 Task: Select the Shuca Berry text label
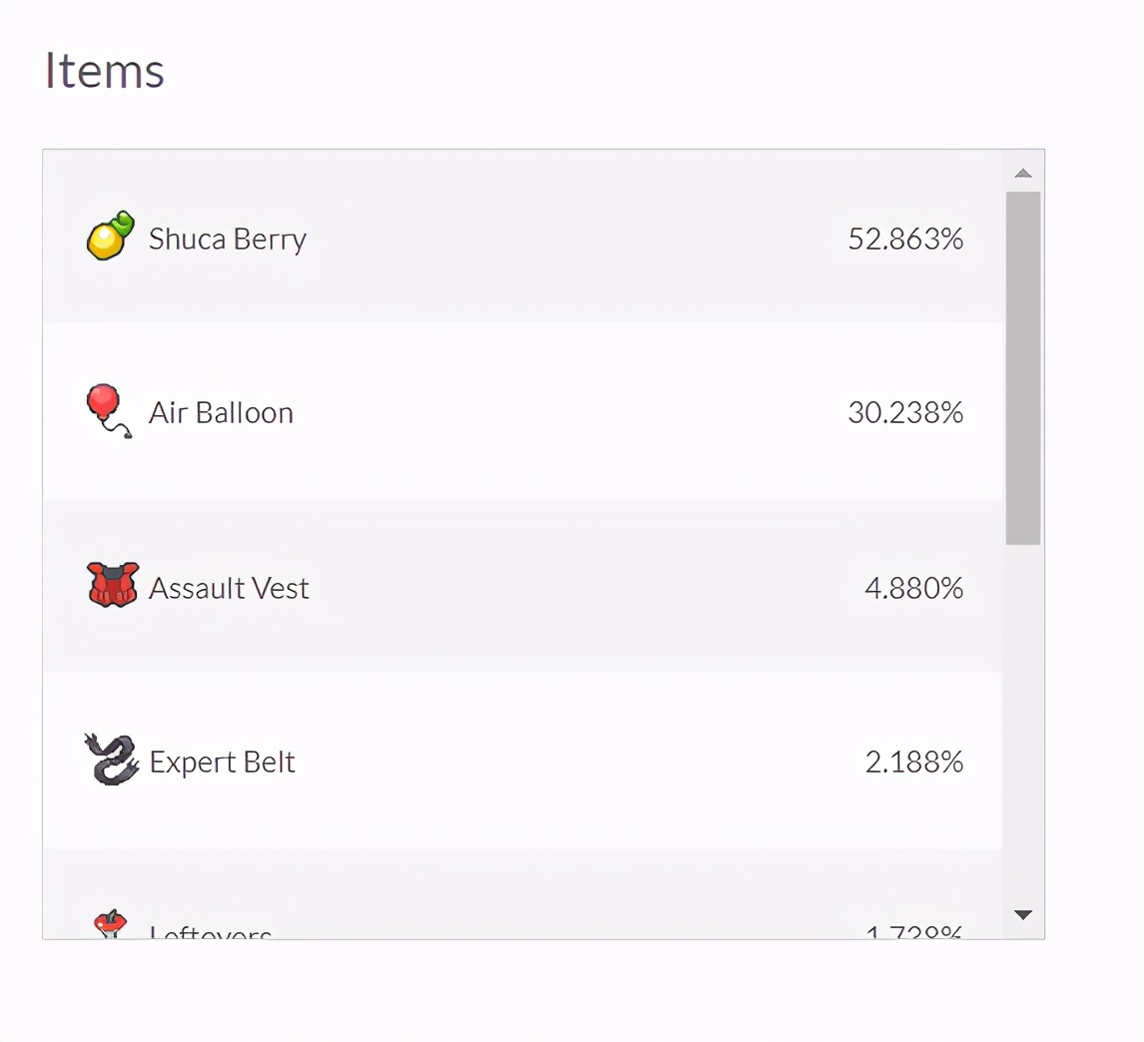coord(228,240)
